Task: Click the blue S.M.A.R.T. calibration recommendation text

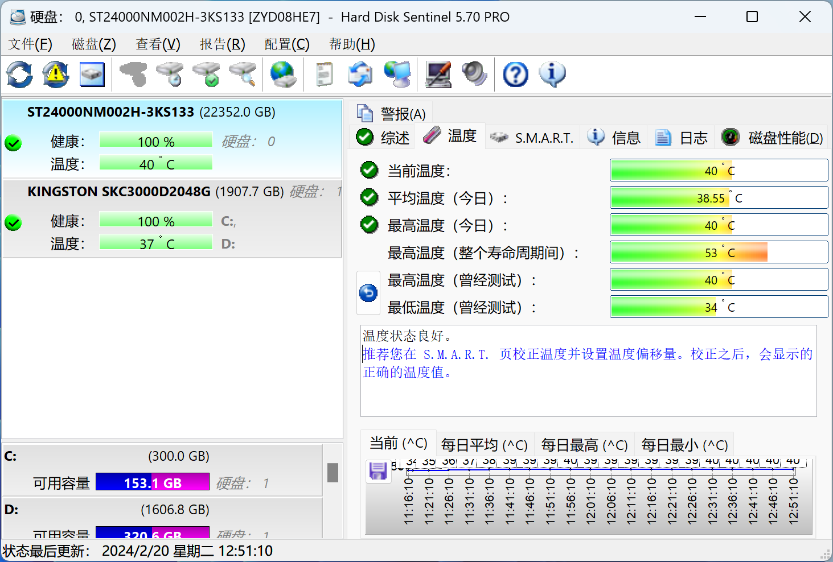Action: pos(588,363)
